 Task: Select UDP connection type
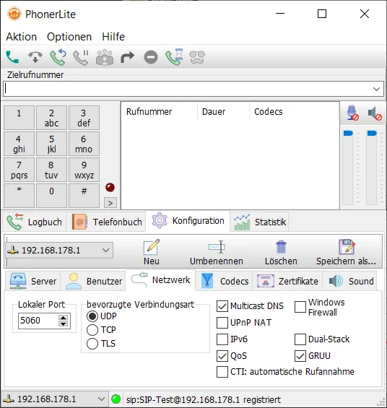coord(92,316)
